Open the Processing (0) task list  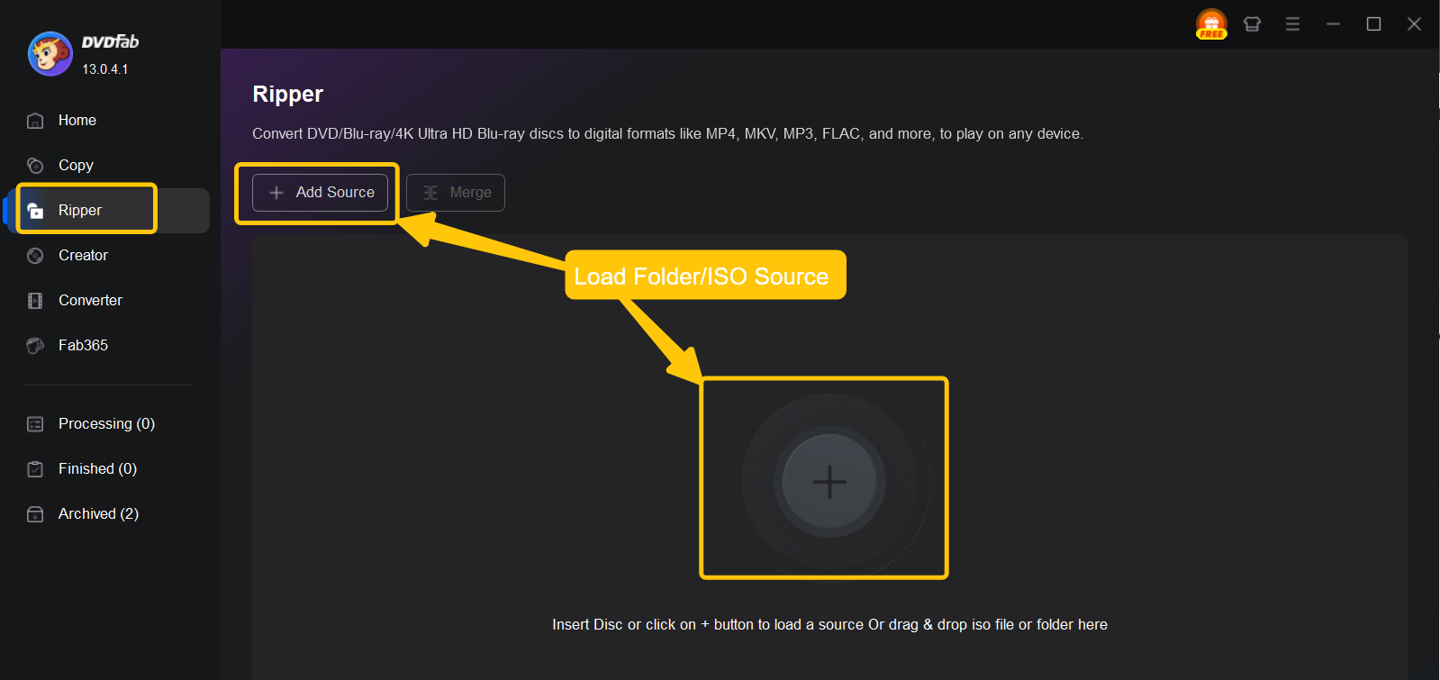[x=106, y=424]
